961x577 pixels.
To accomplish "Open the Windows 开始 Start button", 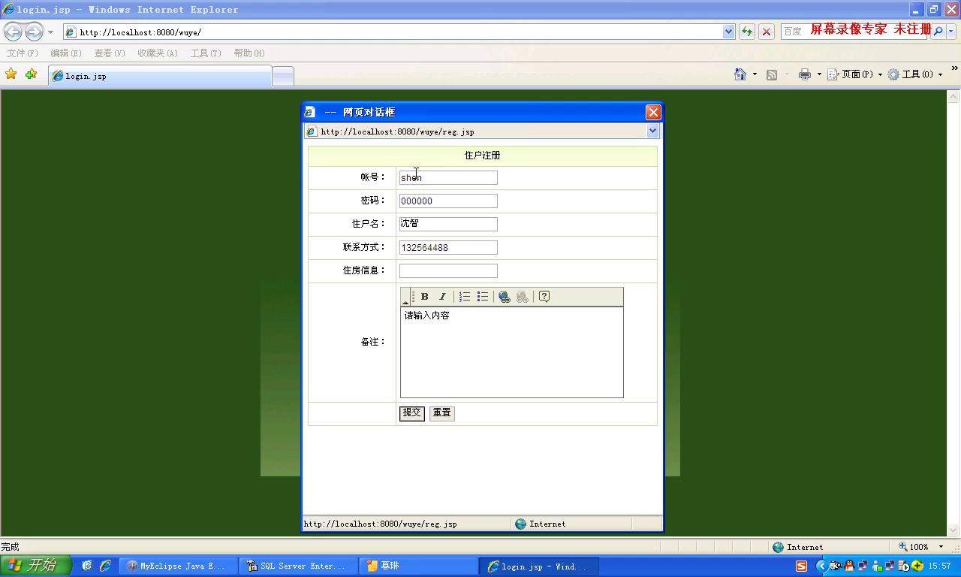I will (x=35, y=566).
